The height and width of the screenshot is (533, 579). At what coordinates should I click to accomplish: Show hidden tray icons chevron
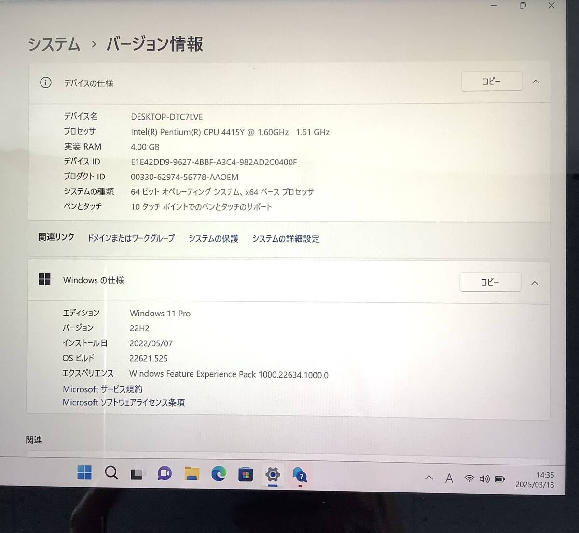tap(429, 478)
